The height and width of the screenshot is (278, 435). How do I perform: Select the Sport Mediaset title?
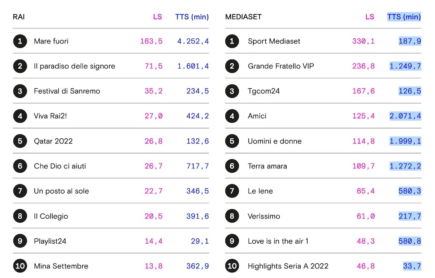pos(274,41)
